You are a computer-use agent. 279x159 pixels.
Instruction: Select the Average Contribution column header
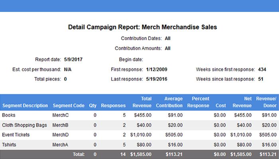pyautogui.click(x=169, y=102)
